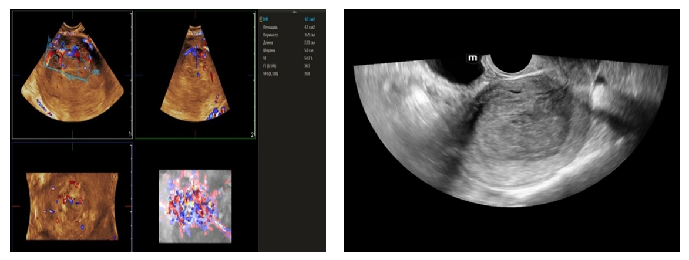Screen dimensions: 689x260
Task: Collapse the measurement panel with top arrow
Action: [x=294, y=12]
